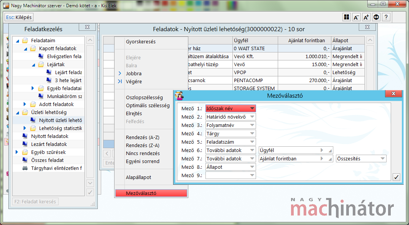Select Mezőválasztó in the context menu
This screenshot has width=409, height=225.
point(151,193)
